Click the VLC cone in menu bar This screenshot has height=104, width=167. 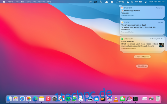tap(128, 2)
